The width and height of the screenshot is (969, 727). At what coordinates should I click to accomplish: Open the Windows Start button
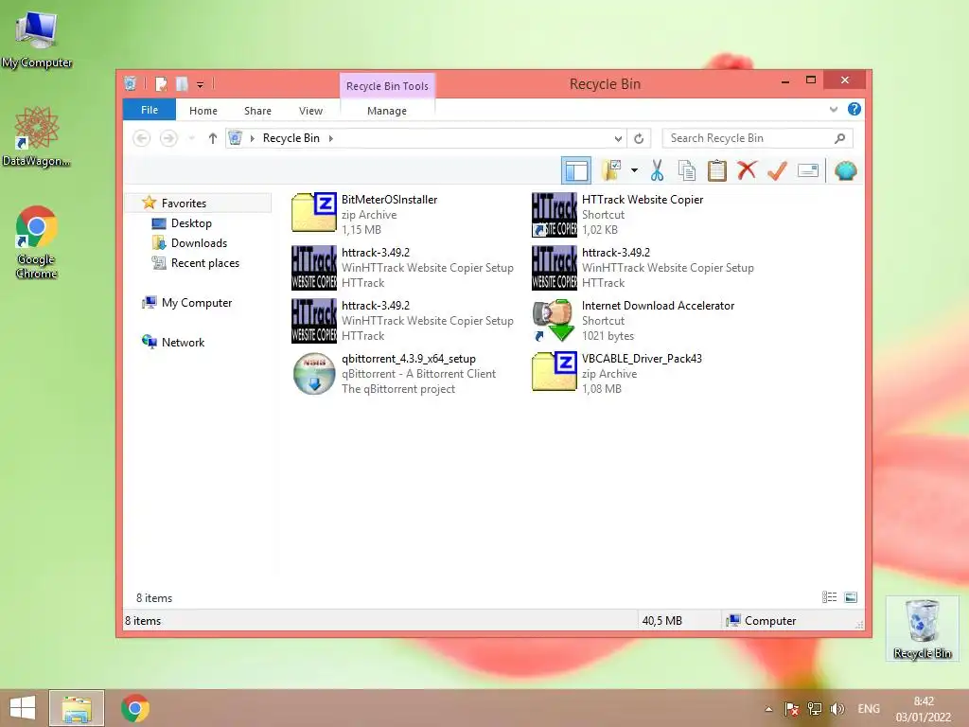click(x=23, y=708)
